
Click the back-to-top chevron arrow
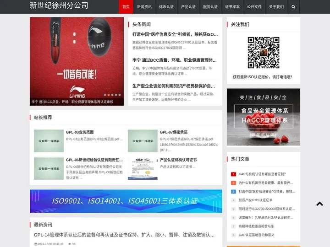point(319,204)
